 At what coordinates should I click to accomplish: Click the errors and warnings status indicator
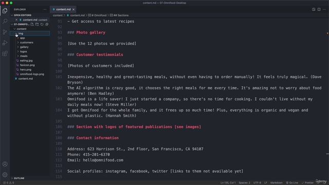tap(9, 183)
